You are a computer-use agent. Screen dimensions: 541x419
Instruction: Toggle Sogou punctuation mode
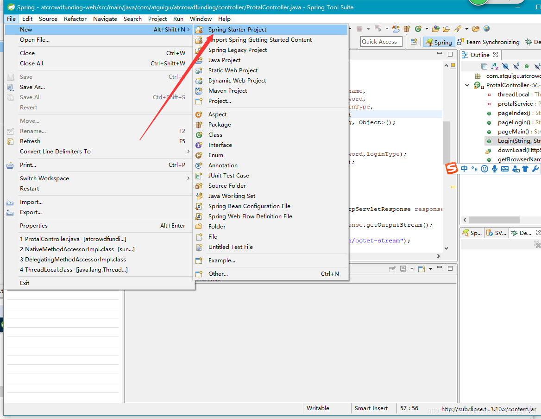pos(474,169)
